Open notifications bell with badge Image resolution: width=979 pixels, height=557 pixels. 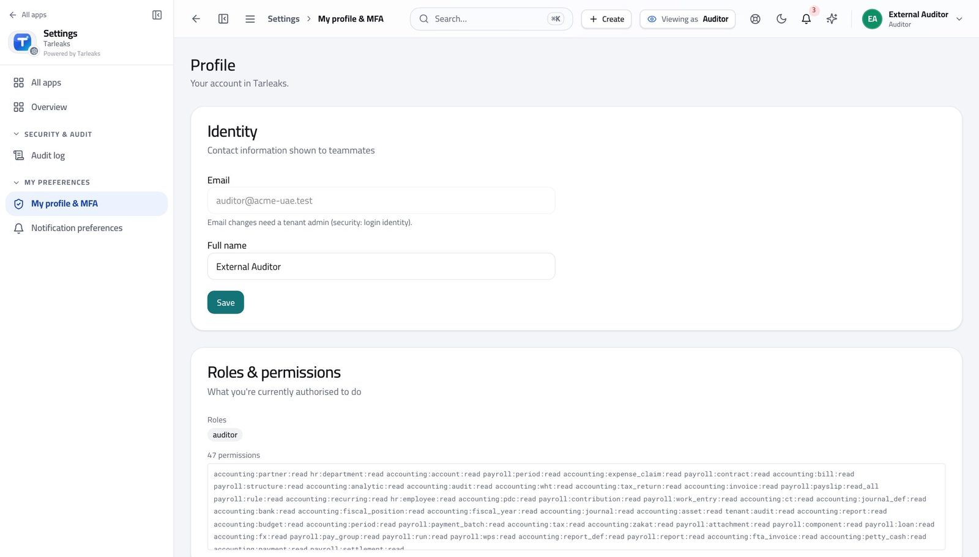click(806, 19)
